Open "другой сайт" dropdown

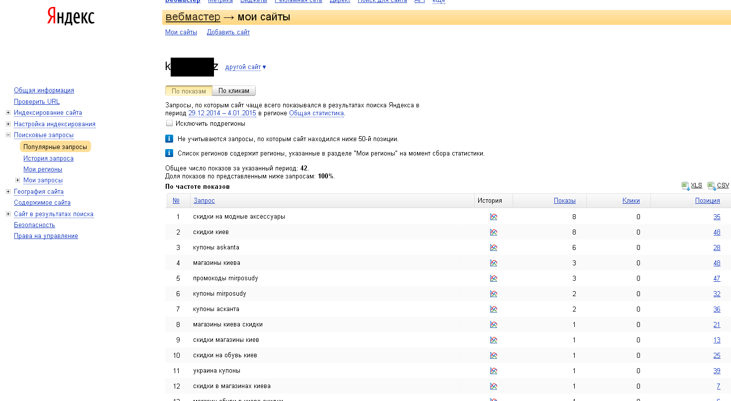pos(246,67)
